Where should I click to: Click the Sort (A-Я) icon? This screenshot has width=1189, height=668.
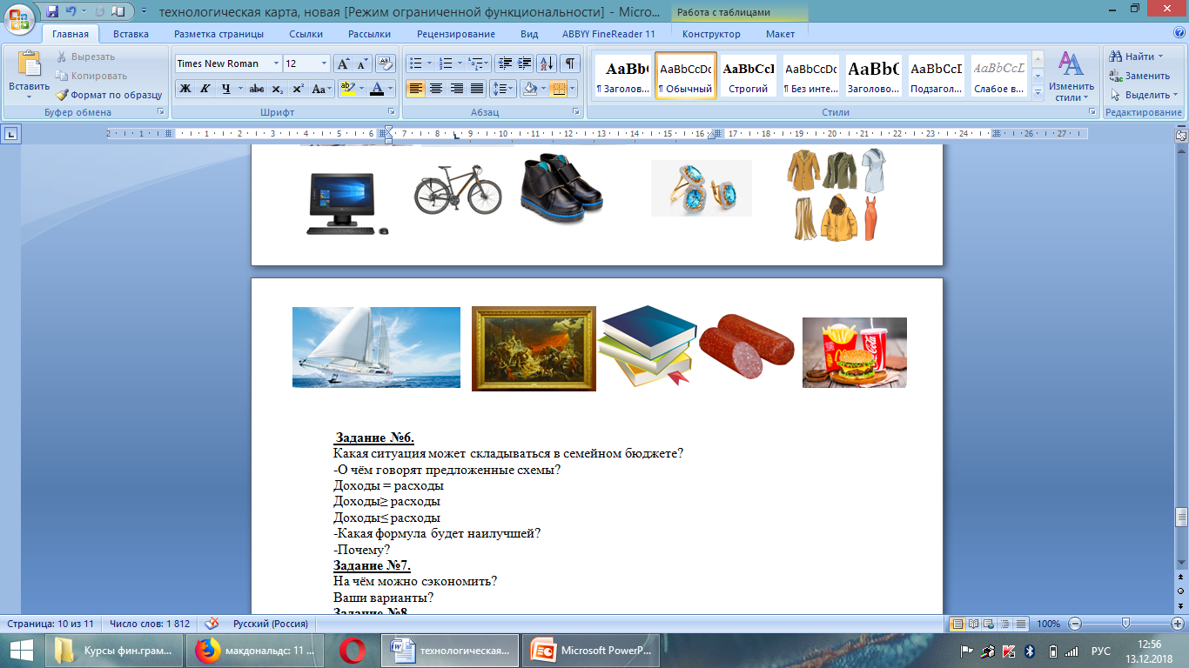[x=547, y=63]
